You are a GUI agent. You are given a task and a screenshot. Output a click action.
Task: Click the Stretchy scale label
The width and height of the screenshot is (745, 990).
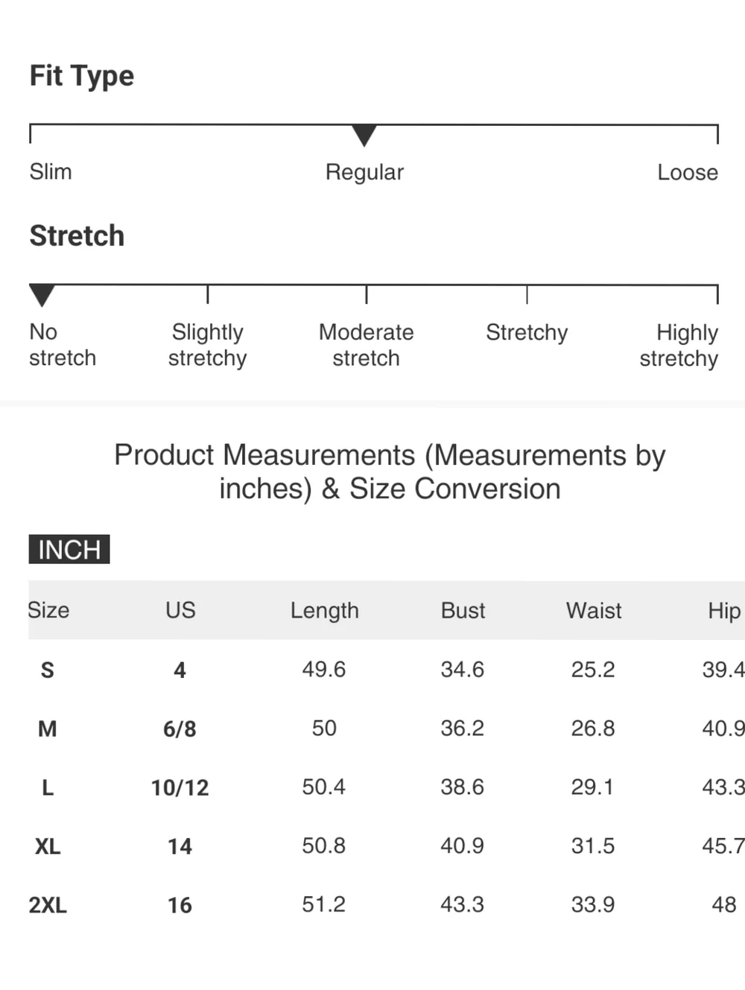click(527, 332)
